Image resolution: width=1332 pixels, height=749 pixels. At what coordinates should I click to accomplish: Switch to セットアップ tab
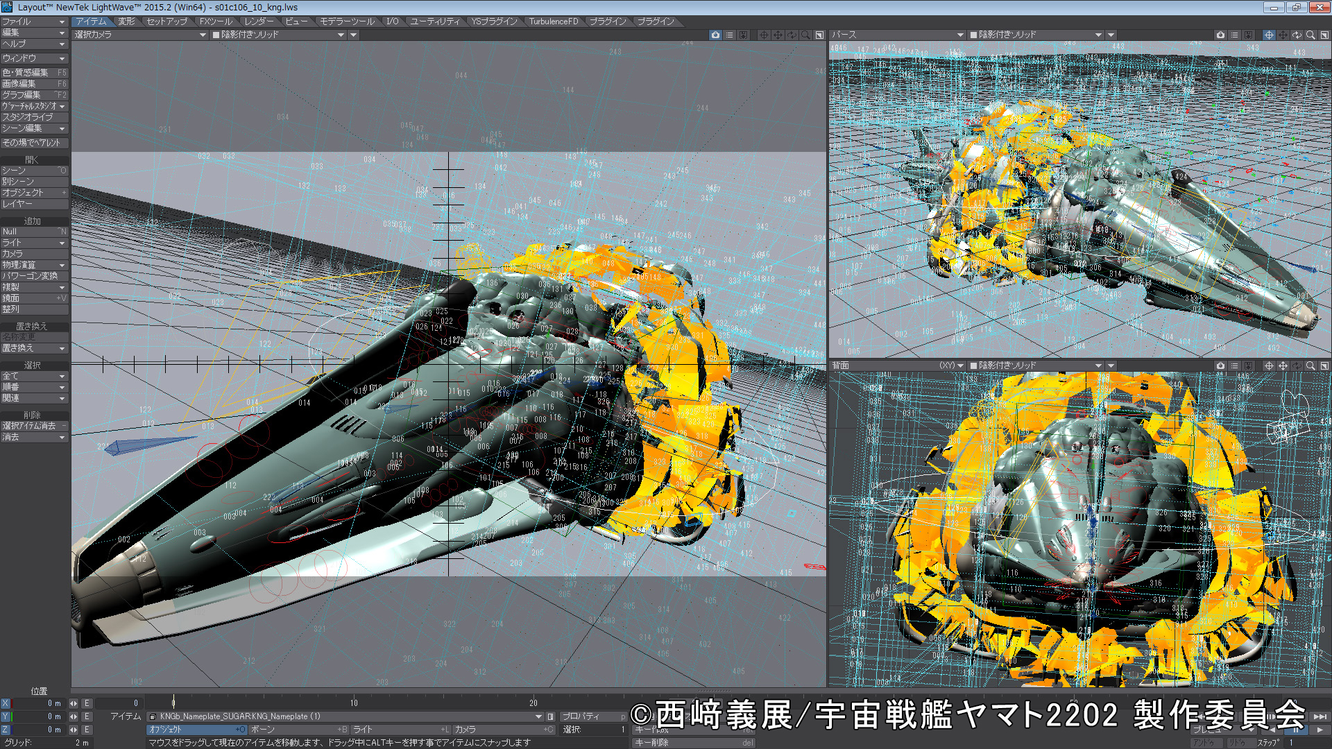pos(167,21)
